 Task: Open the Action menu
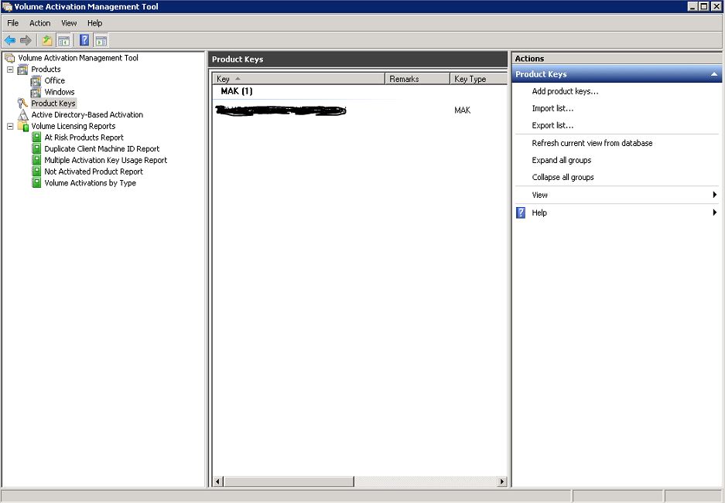tap(39, 22)
